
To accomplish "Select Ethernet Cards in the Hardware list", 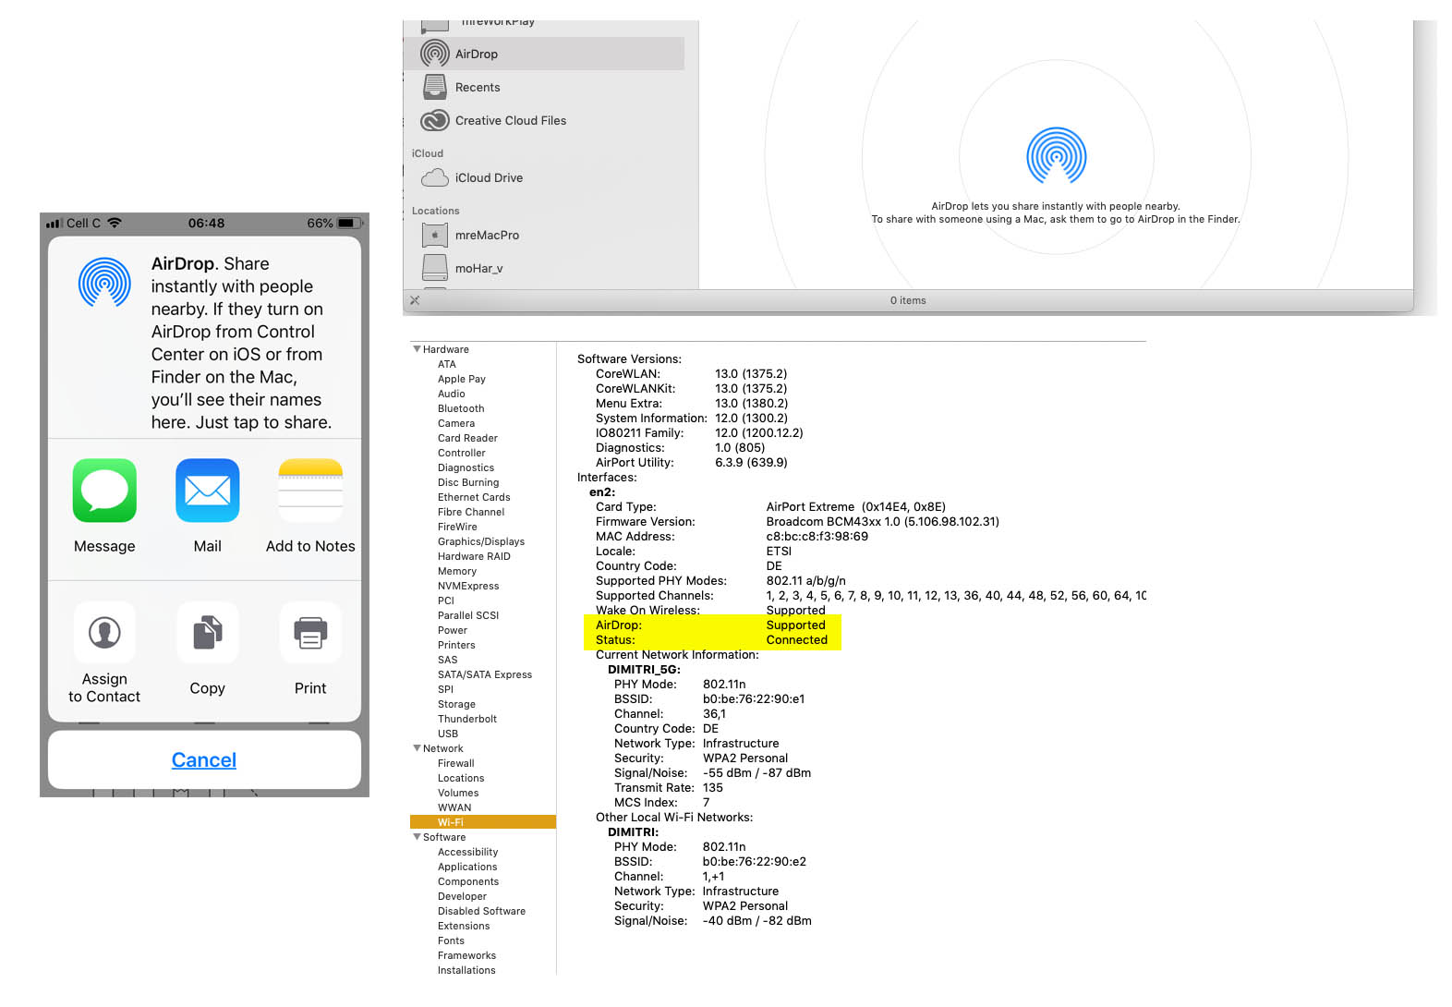I will click(x=474, y=497).
